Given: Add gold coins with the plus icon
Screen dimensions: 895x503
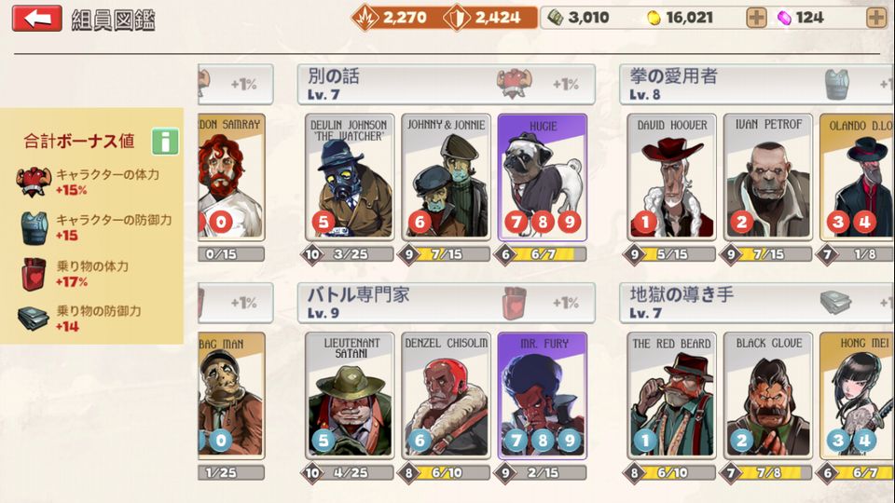Looking at the screenshot, I should pyautogui.click(x=756, y=18).
